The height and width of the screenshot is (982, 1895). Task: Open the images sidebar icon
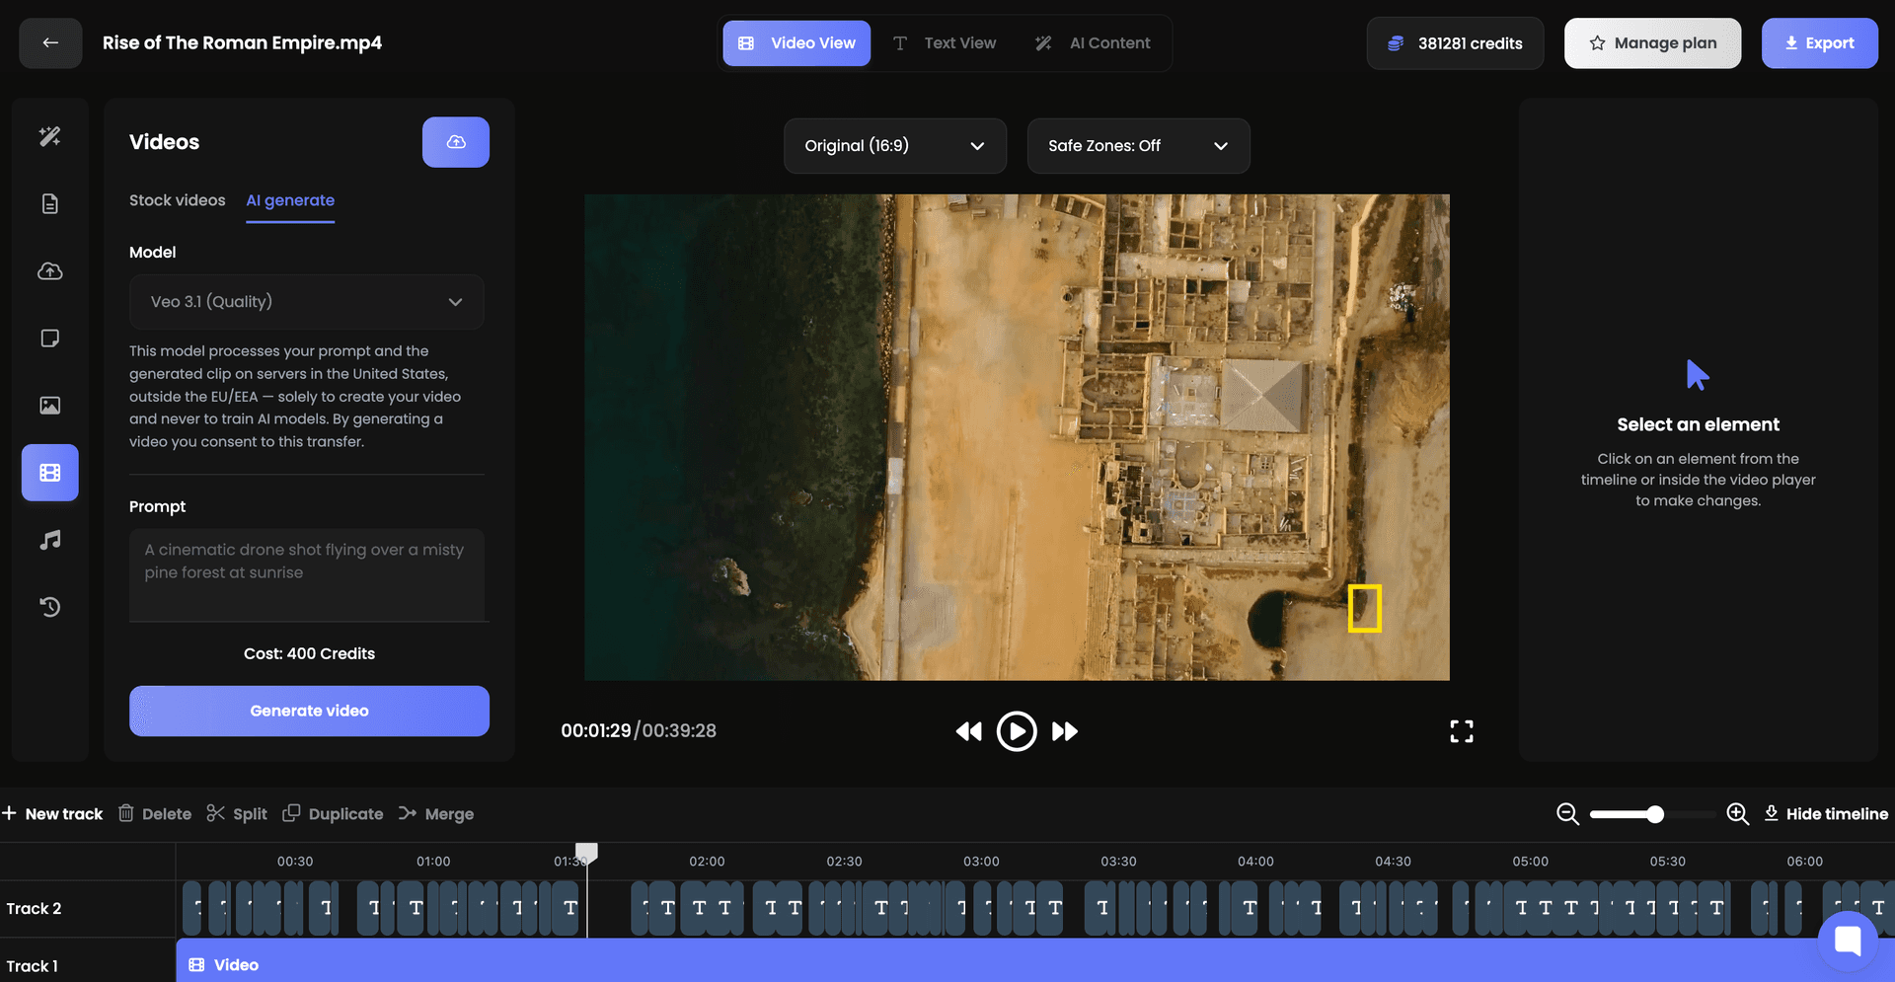pyautogui.click(x=49, y=405)
